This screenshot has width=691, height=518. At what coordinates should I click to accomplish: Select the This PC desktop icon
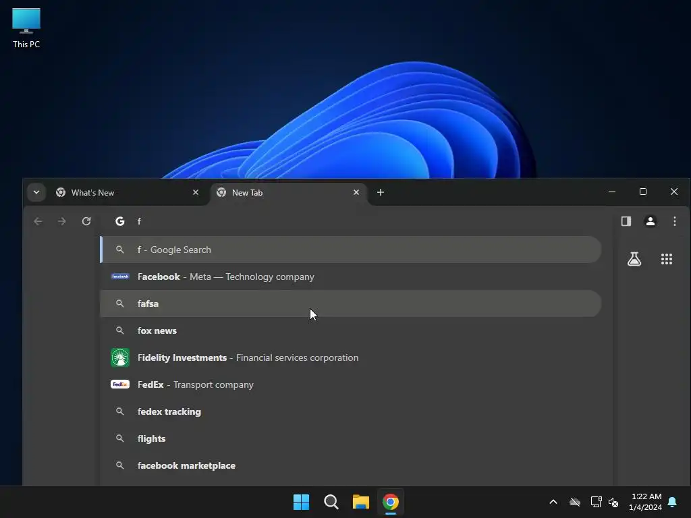26,28
